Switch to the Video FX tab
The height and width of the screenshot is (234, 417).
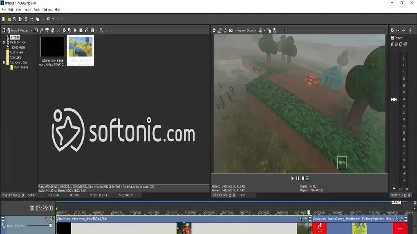(74, 195)
